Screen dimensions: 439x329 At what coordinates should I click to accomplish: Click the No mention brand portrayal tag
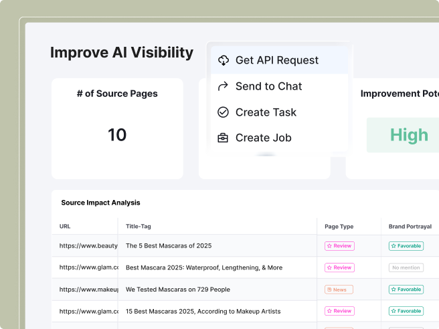point(406,267)
